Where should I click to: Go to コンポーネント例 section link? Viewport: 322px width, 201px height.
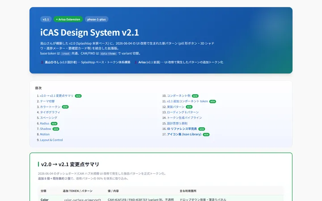tap(178, 96)
